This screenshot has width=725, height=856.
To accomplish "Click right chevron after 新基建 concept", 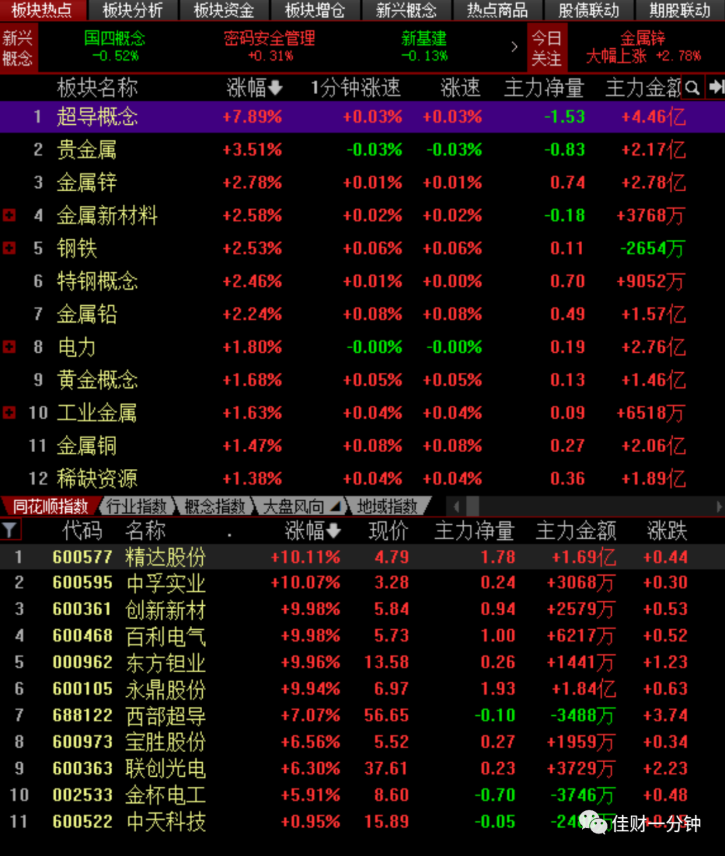I will [x=514, y=47].
